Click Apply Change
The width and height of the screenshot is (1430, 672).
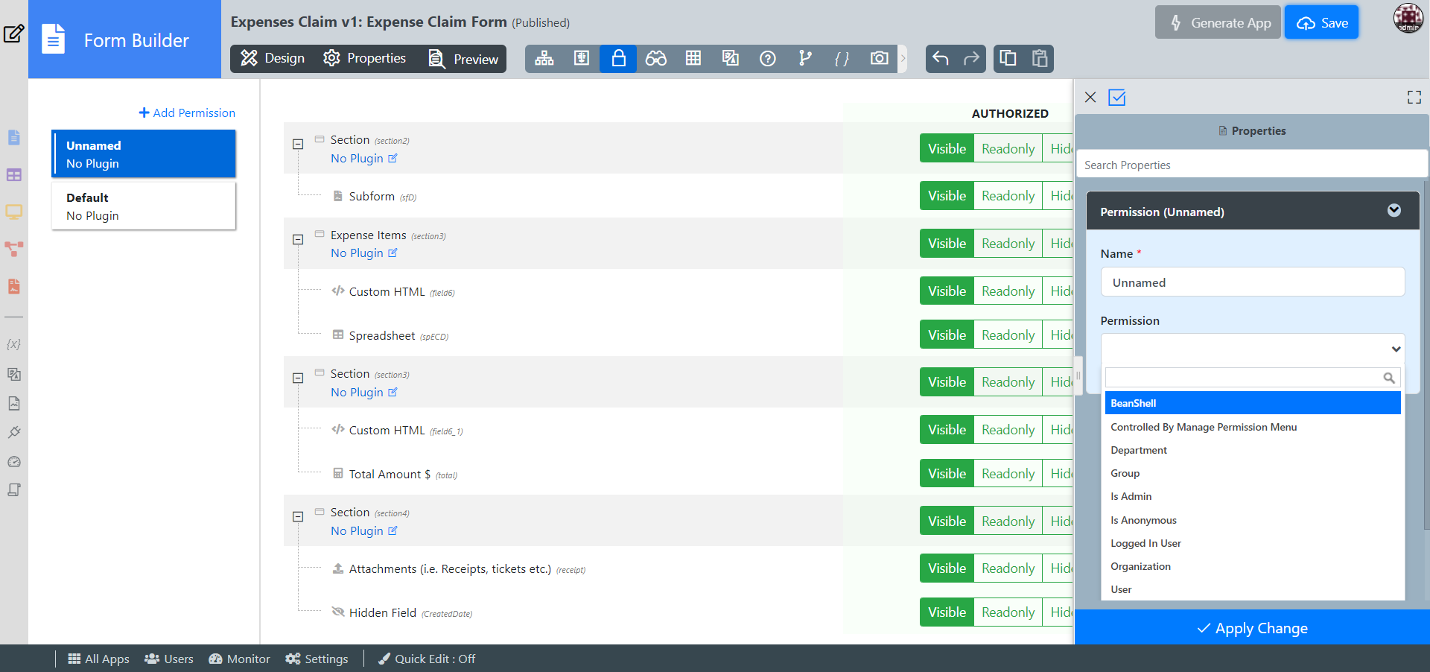pos(1252,628)
